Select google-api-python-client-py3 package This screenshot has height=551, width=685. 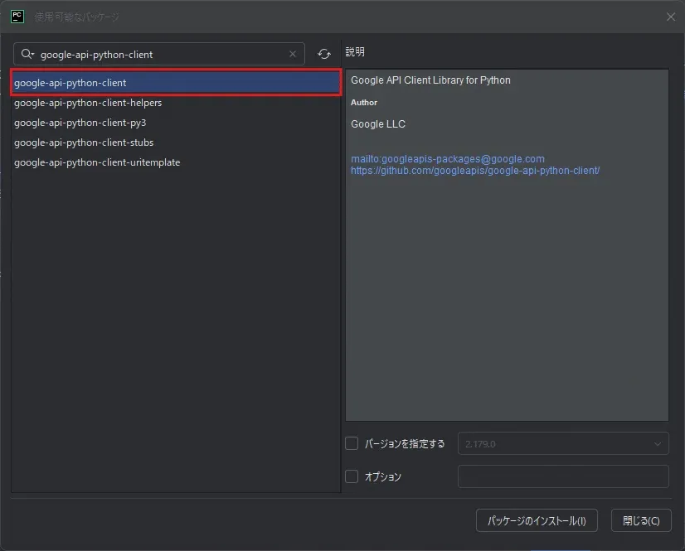[x=176, y=123]
